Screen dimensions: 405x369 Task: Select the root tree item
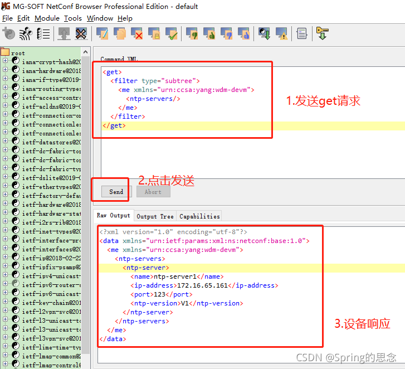point(18,53)
